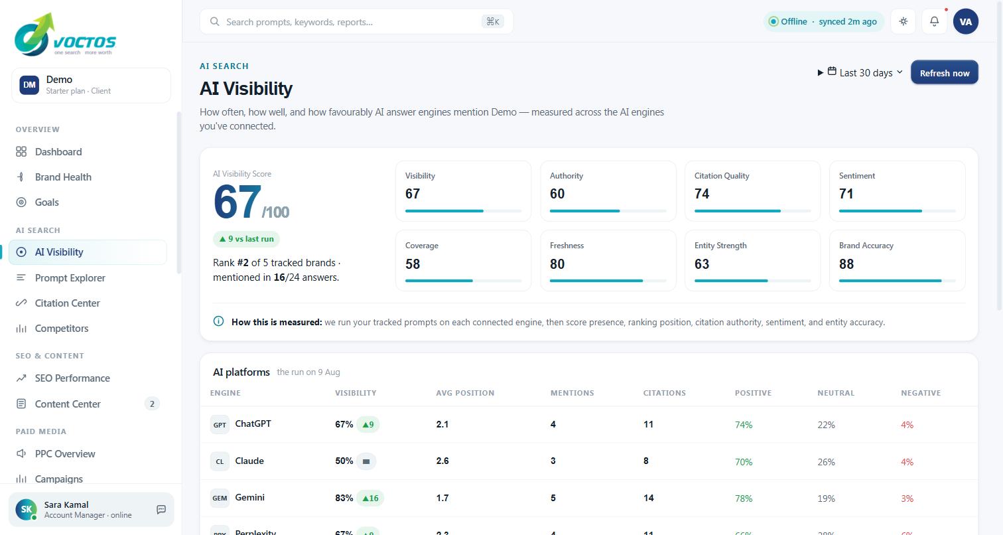
Task: Click the Gemini row name
Action: click(249, 497)
